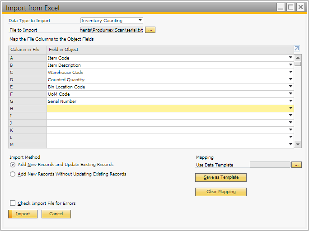Screen dimensions: 309x231
Task: Close the Import from Excel dialog
Action: (300, 7)
